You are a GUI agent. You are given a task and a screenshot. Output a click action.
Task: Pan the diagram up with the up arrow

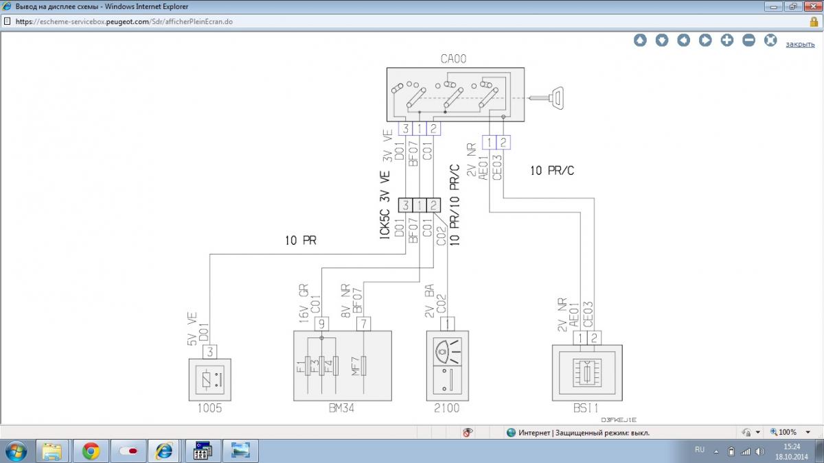click(640, 40)
